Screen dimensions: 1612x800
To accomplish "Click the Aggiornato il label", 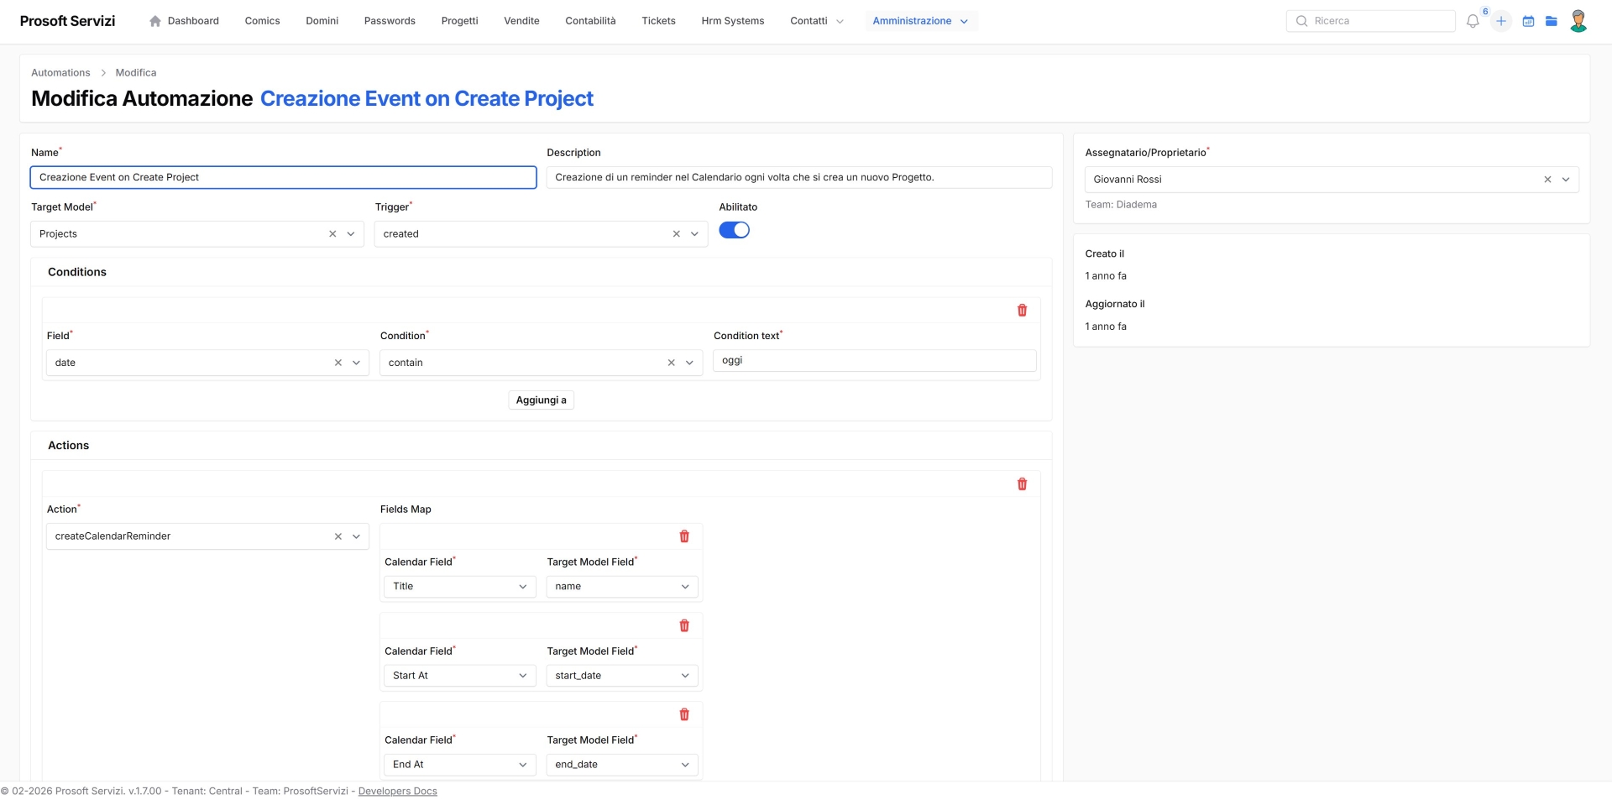I will coord(1114,304).
